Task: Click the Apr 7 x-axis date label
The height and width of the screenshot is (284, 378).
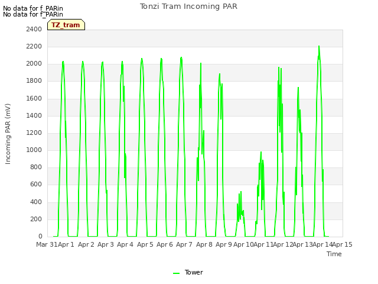Action: pyautogui.click(x=184, y=244)
